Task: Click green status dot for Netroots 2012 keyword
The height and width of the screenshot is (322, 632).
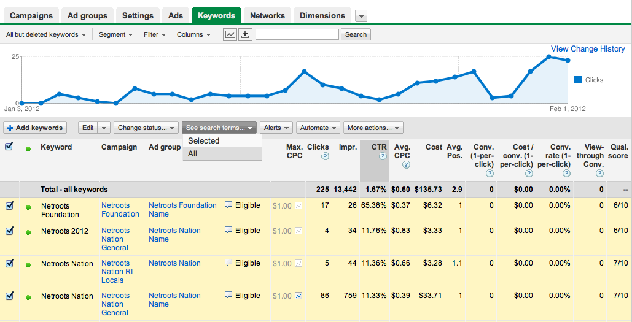Action: pyautogui.click(x=28, y=232)
